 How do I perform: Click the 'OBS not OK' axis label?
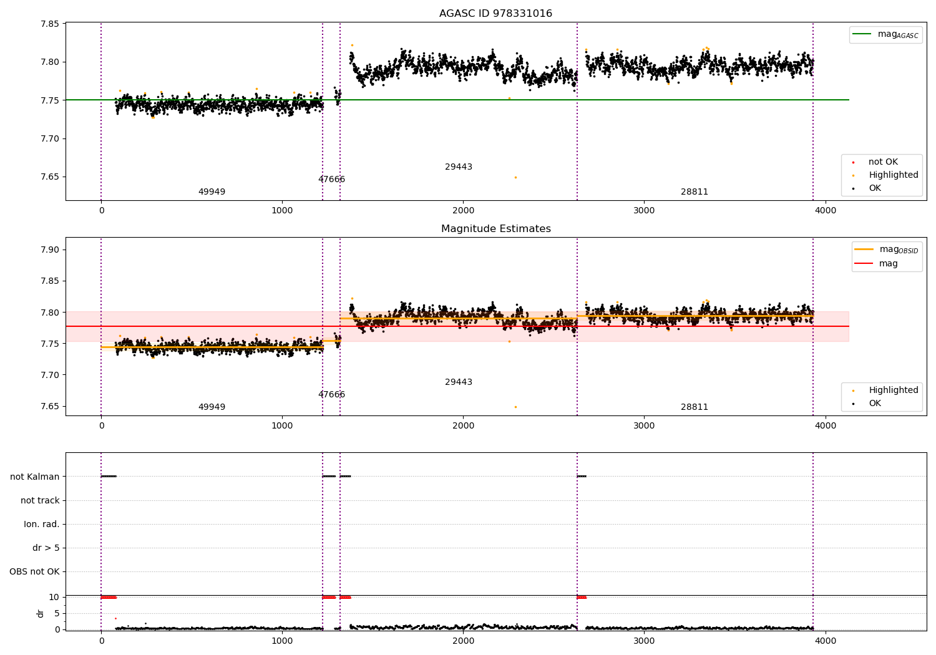(x=34, y=571)
